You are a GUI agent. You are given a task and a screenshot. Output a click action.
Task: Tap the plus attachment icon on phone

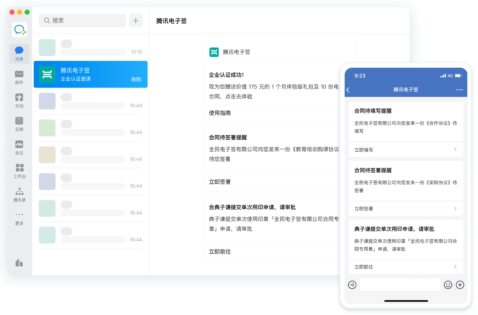[460, 285]
